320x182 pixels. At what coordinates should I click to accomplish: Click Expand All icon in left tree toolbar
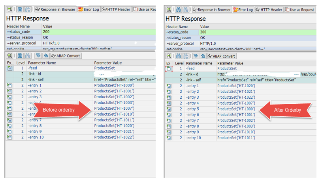38,56
